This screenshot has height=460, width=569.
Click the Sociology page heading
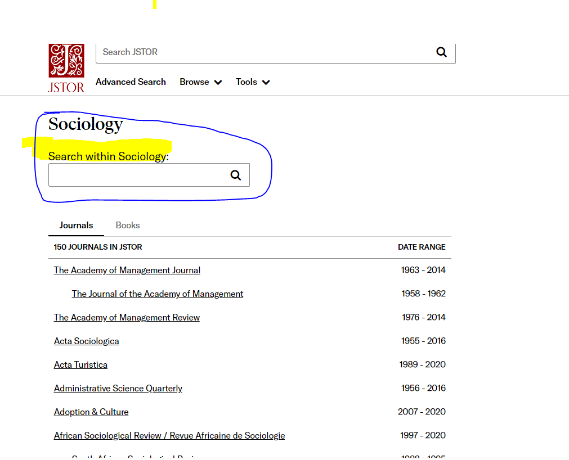[86, 124]
